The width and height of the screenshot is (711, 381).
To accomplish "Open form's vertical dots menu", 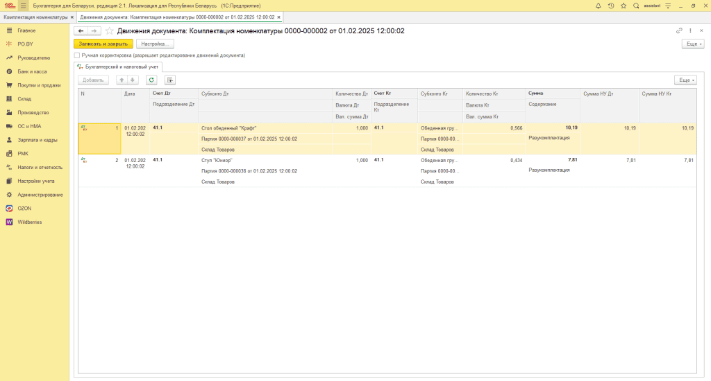I will point(690,30).
